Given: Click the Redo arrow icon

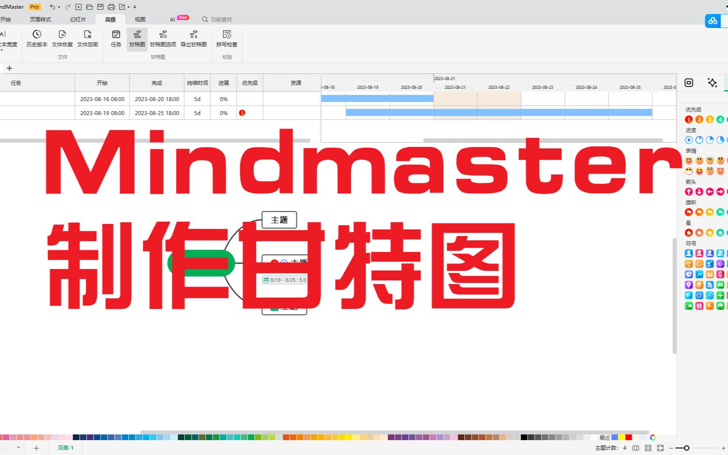Looking at the screenshot, I should click(68, 7).
